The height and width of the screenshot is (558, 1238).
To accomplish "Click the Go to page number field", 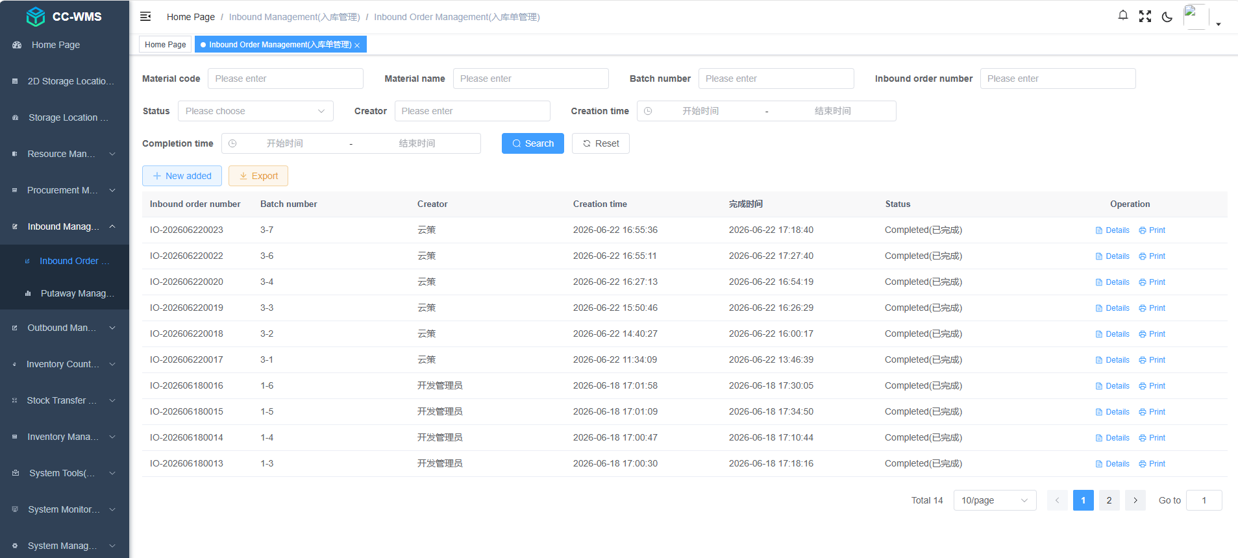I will pos(1204,500).
